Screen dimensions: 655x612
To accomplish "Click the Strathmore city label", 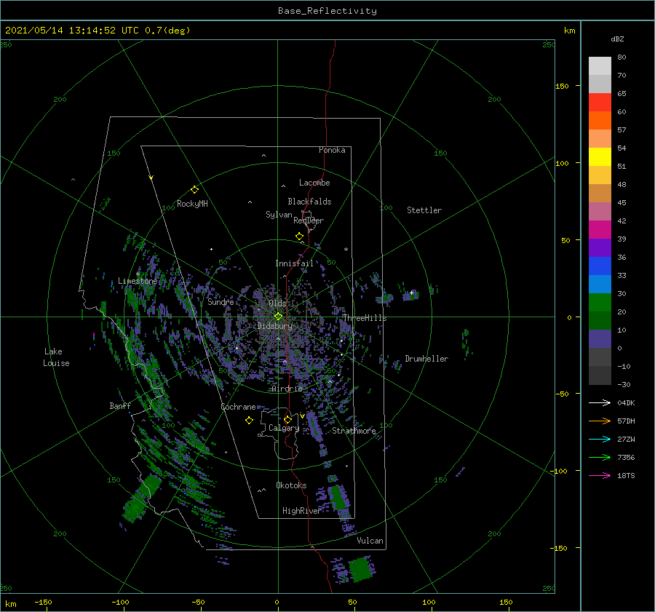I will click(354, 431).
